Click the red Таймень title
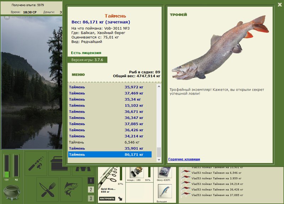The height and width of the screenshot is (204, 284). 115,16
